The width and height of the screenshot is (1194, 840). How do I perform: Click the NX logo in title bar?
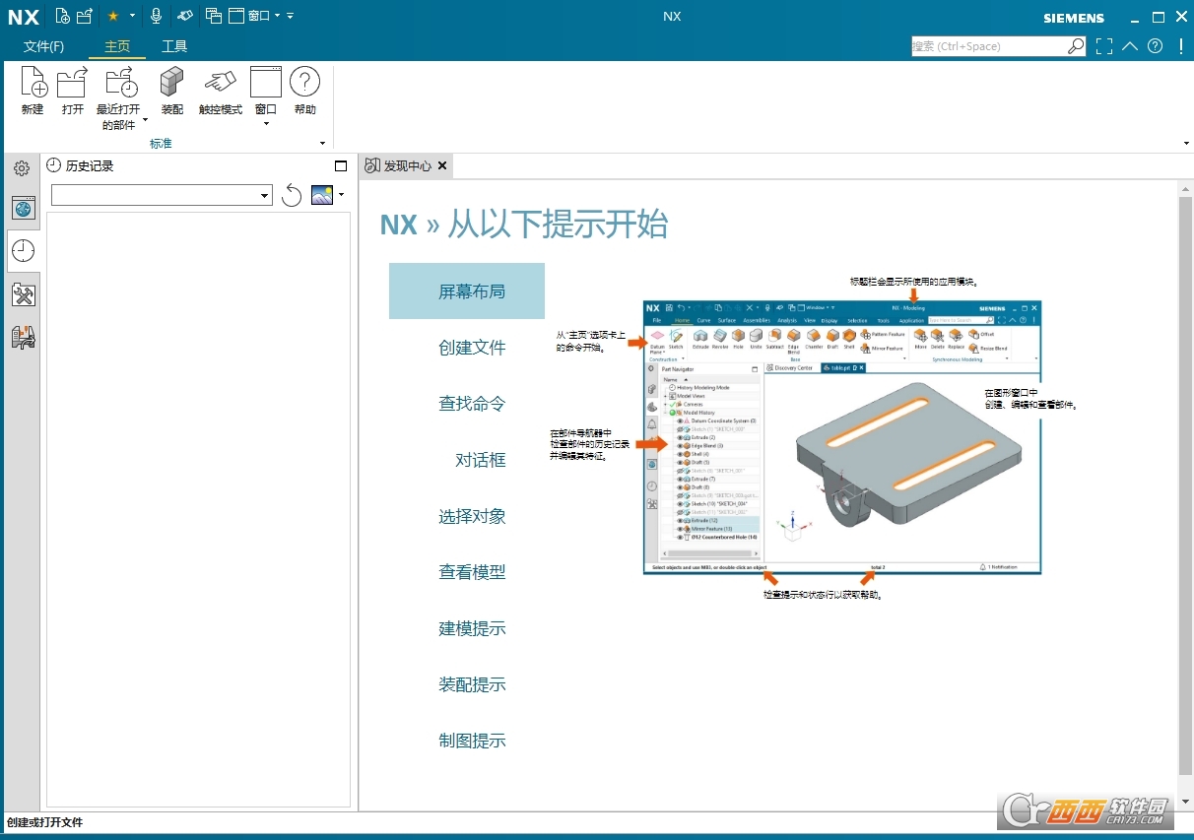point(23,17)
